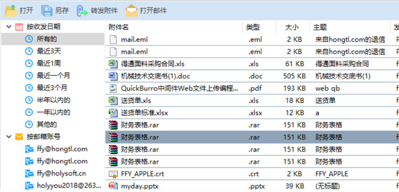
Task: Click the Excel icon of 送货单标准.xlsx
Action: [113, 112]
